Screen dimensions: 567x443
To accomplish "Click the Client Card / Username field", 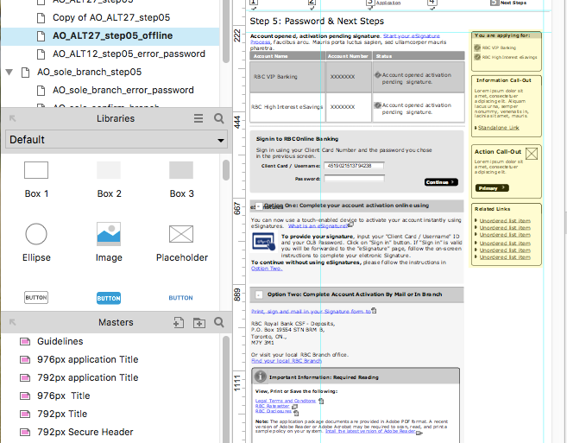I will [354, 166].
